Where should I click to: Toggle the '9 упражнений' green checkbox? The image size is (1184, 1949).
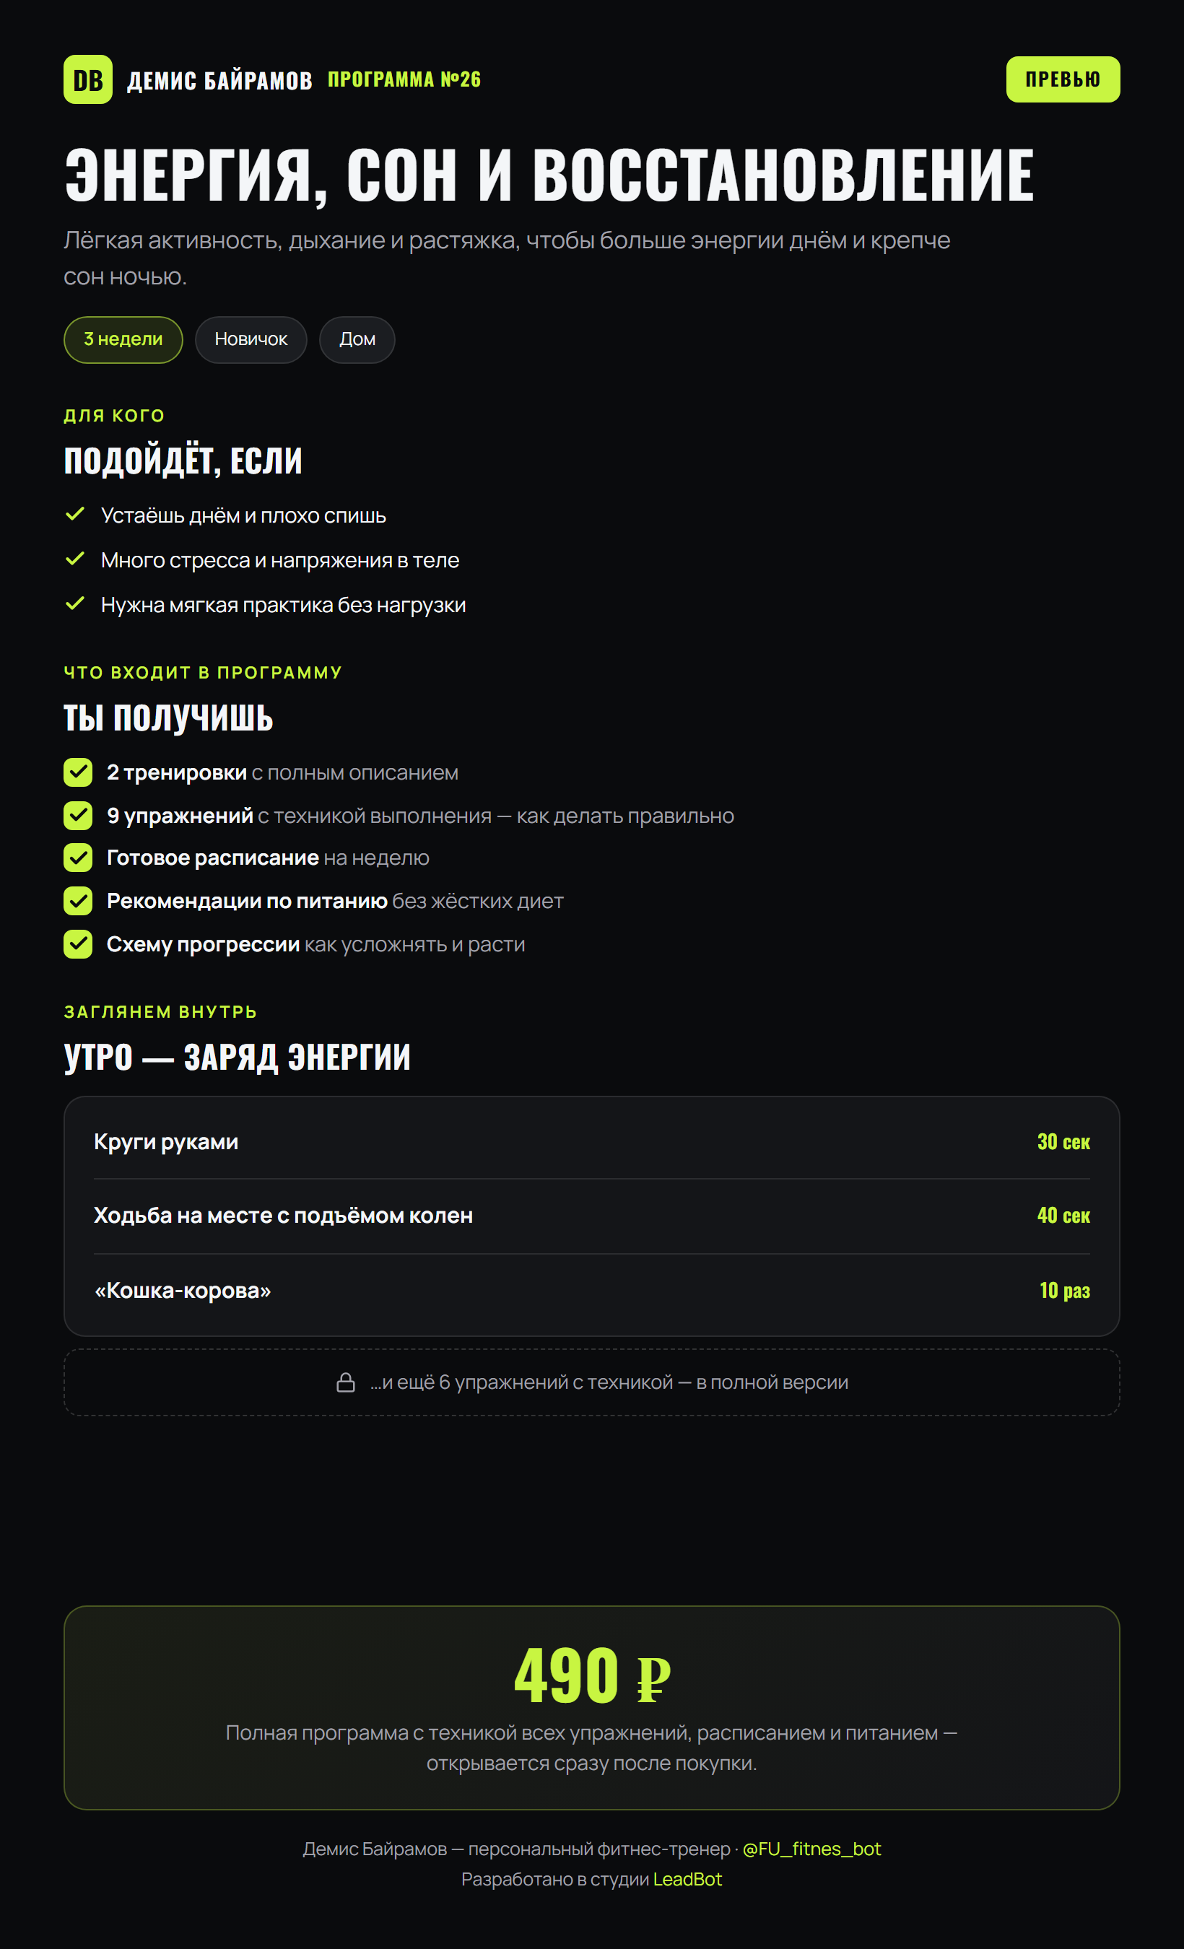[77, 816]
